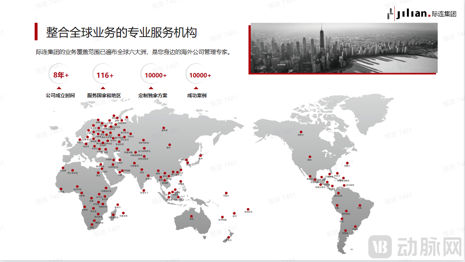Screen dimensions: 465x262
Task: Select the 116+ countries statistic circle
Action: [x=105, y=75]
